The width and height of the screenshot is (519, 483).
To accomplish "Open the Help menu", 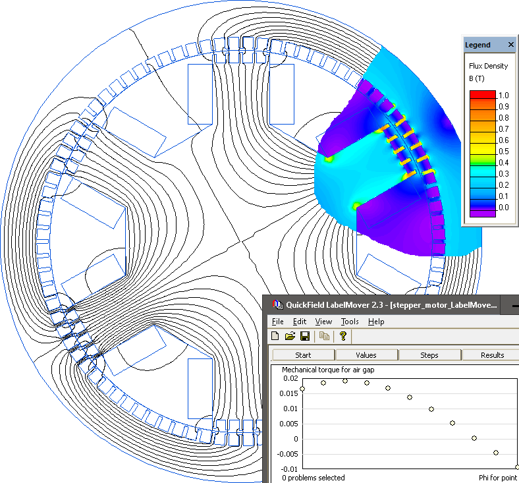I will [376, 322].
